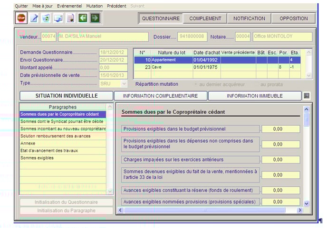Click the green refresh toolbar icon

pos(46,18)
